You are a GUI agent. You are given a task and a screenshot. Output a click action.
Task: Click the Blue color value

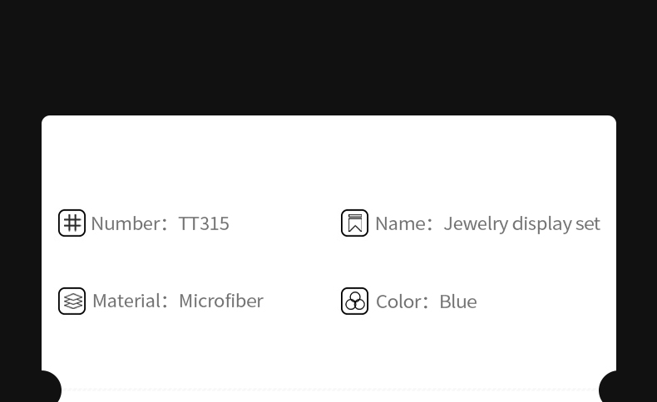457,301
